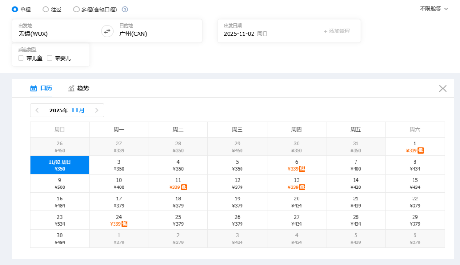Select the 往返 round-trip option
The image size is (460, 265).
46,9
